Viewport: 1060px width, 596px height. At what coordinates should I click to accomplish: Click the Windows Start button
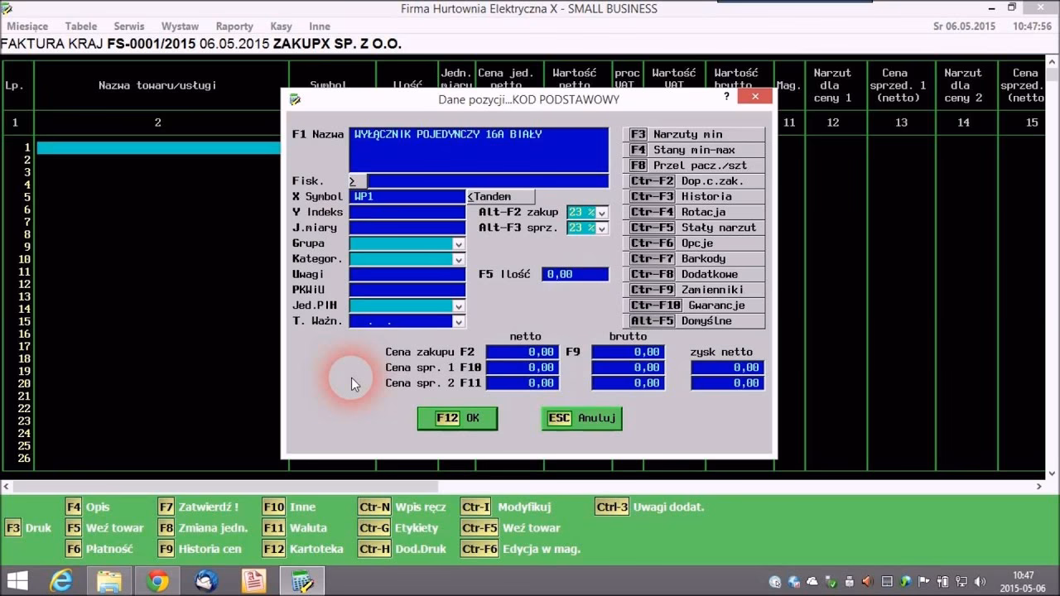pos(17,581)
